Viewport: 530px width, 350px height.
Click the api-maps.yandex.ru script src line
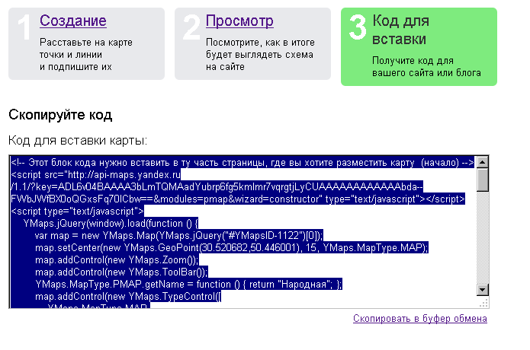click(96, 175)
